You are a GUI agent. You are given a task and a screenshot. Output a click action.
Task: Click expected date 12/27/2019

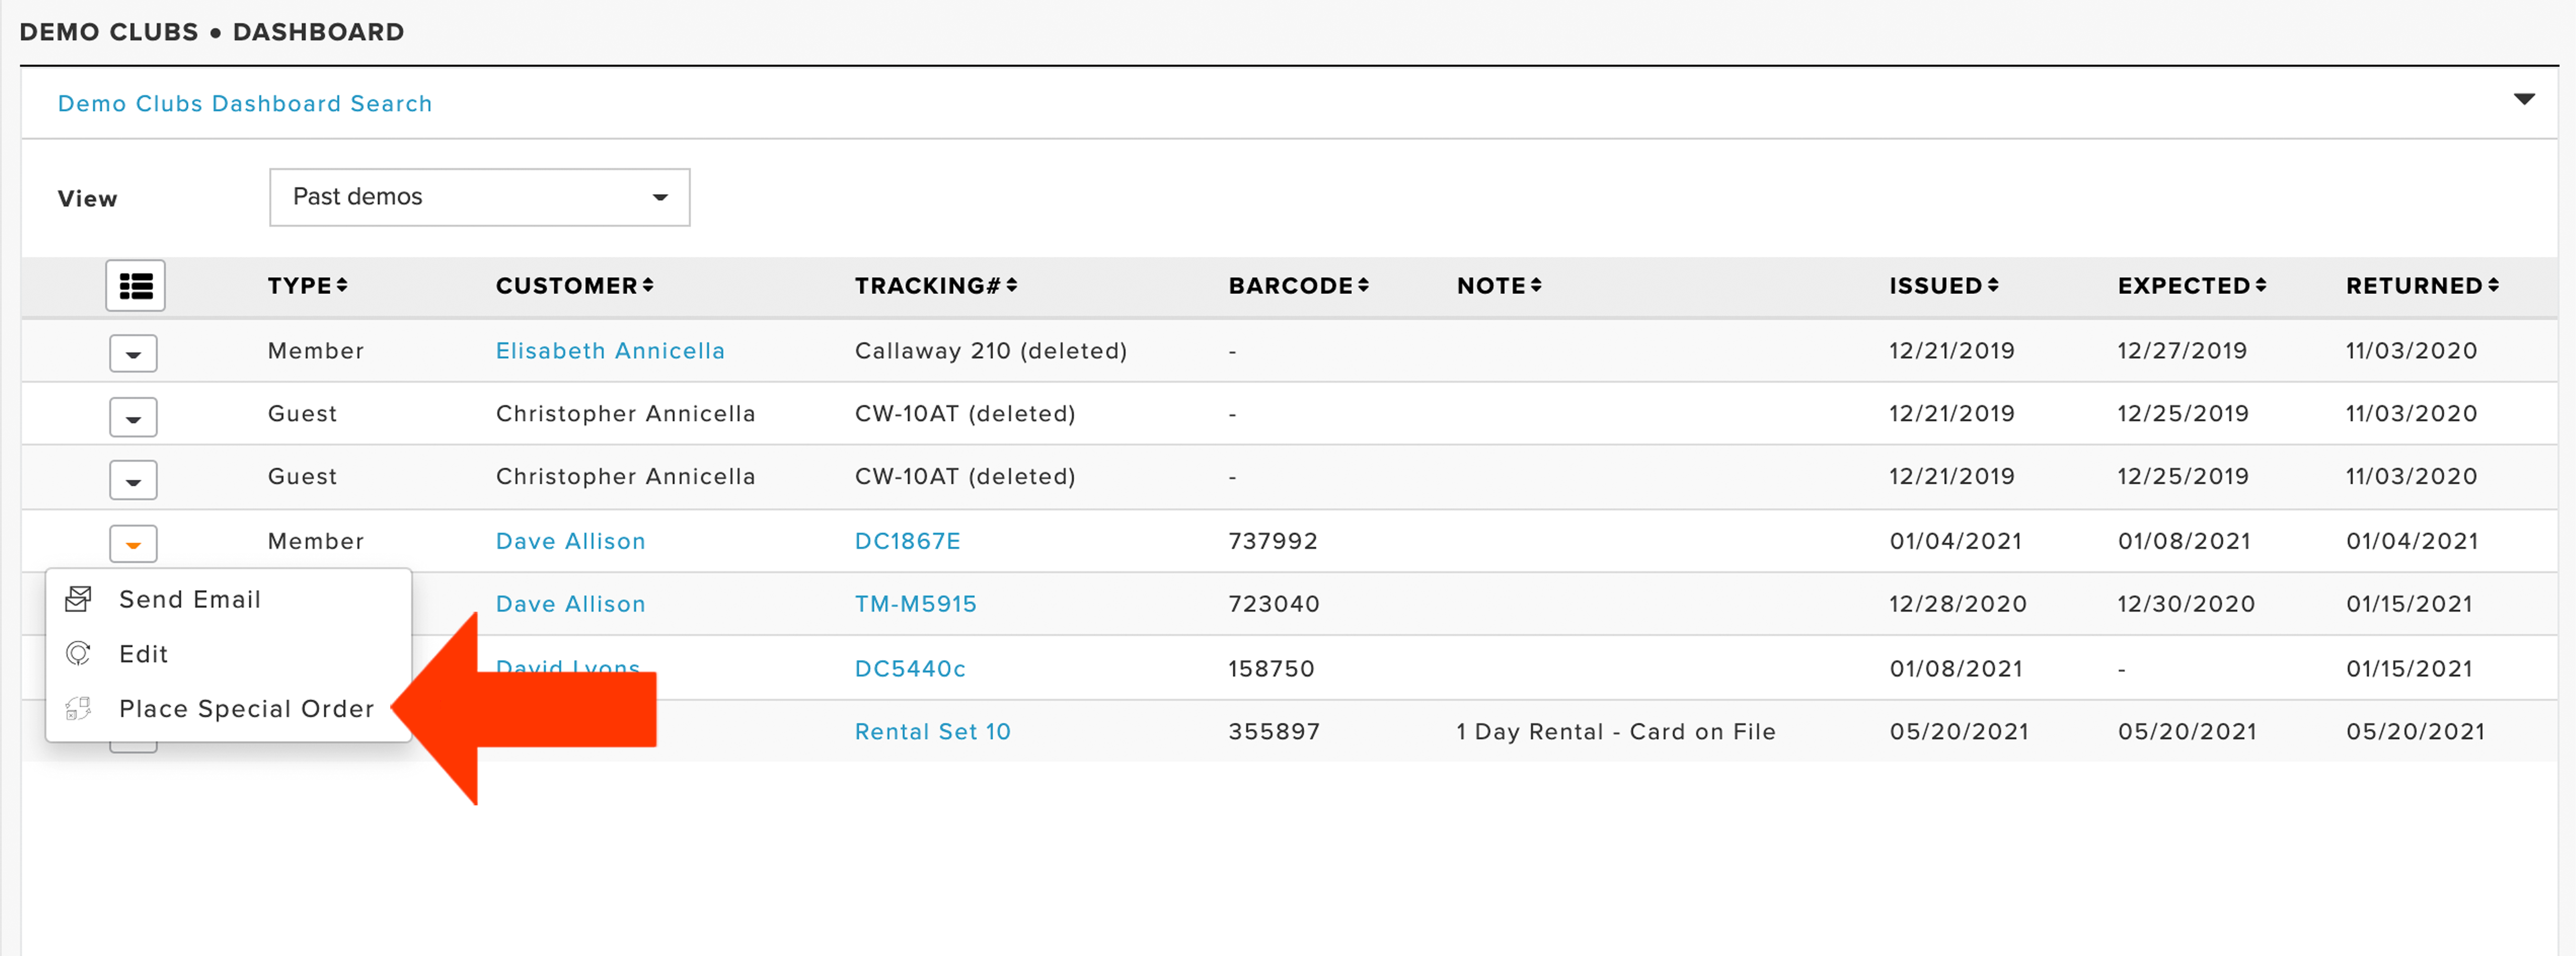tap(2182, 351)
